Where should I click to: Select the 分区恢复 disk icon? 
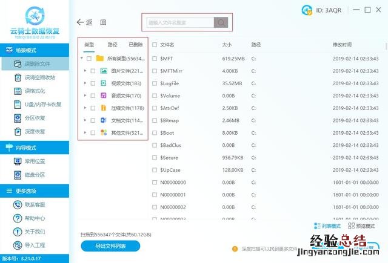click(x=18, y=118)
